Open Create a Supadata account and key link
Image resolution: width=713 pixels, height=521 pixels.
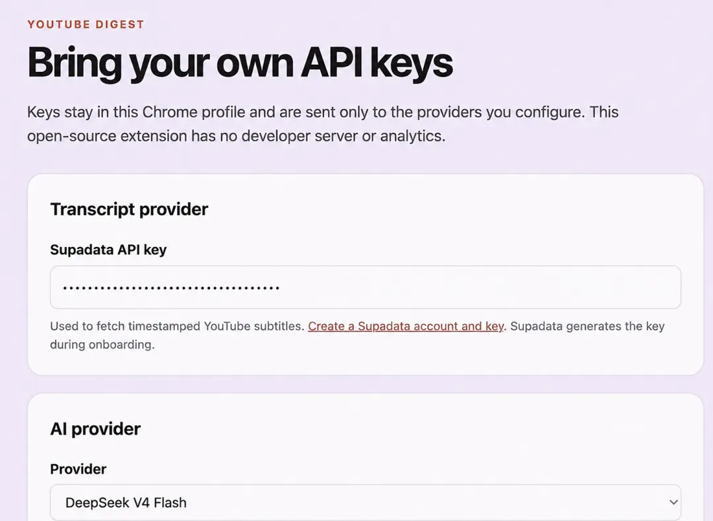(x=405, y=326)
